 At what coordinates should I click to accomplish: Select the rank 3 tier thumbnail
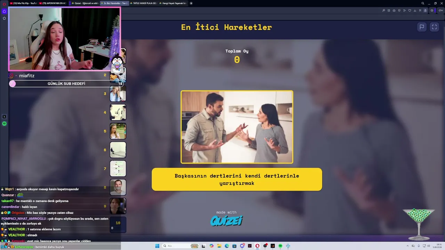point(118,94)
